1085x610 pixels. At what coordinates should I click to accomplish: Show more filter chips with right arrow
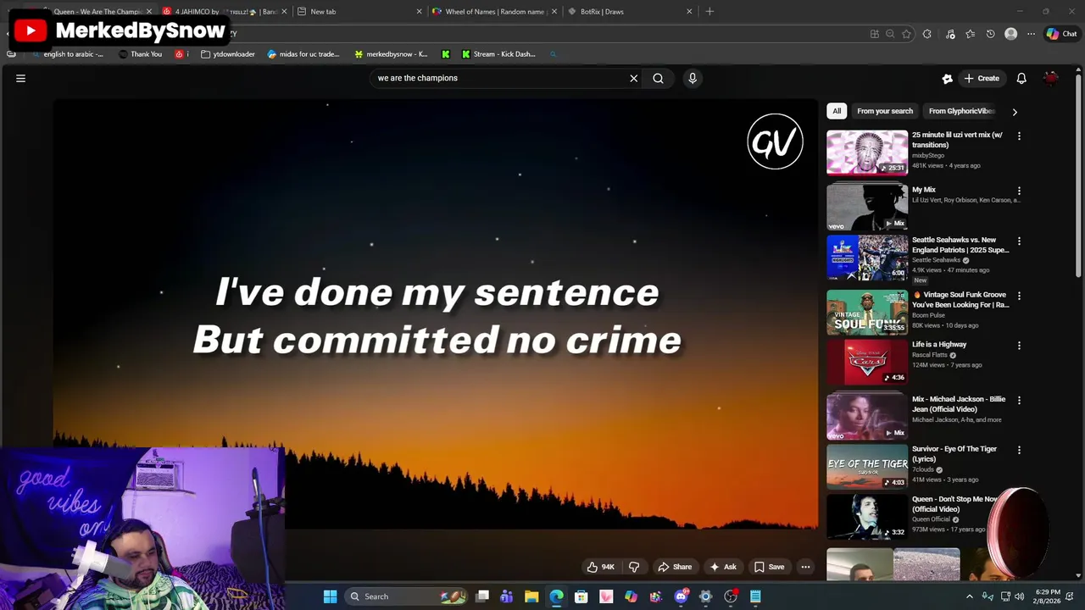click(x=1015, y=111)
